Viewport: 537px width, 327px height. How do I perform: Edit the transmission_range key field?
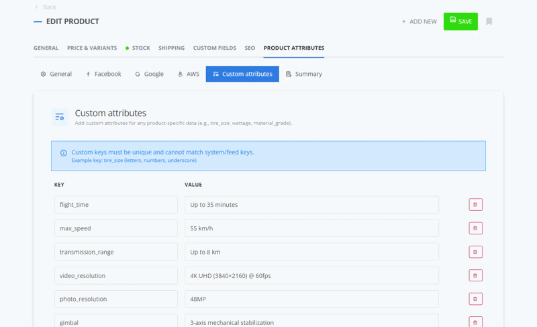point(116,252)
